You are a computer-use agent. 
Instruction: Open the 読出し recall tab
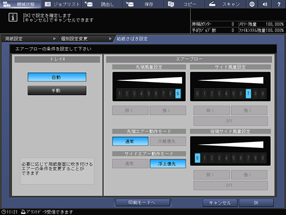(102, 4)
